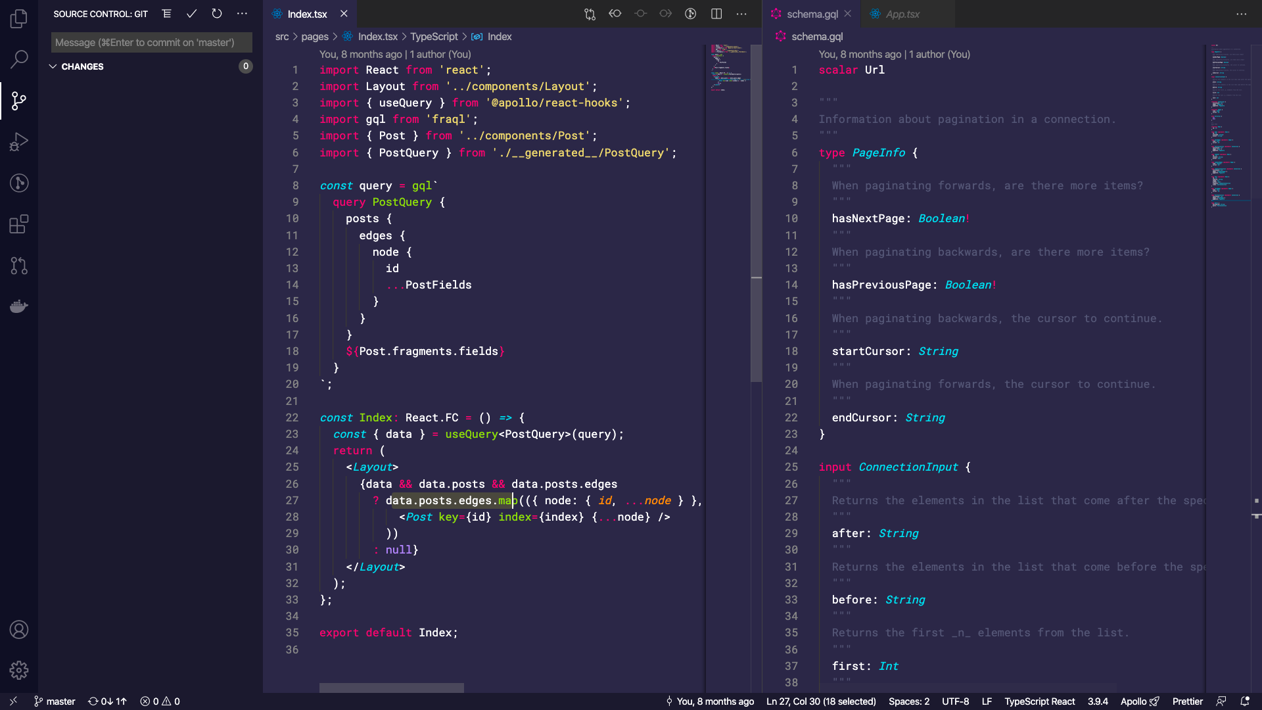
Task: Switch to the App.tsx tab
Action: (902, 14)
